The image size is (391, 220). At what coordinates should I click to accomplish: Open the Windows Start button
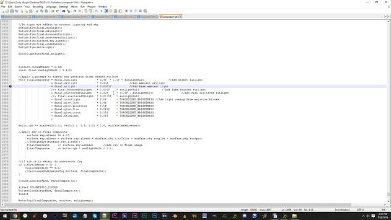(x=5, y=216)
